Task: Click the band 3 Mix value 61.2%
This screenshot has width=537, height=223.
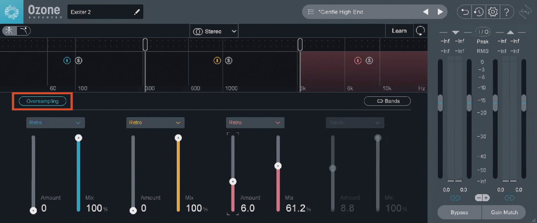Action: tap(298, 208)
